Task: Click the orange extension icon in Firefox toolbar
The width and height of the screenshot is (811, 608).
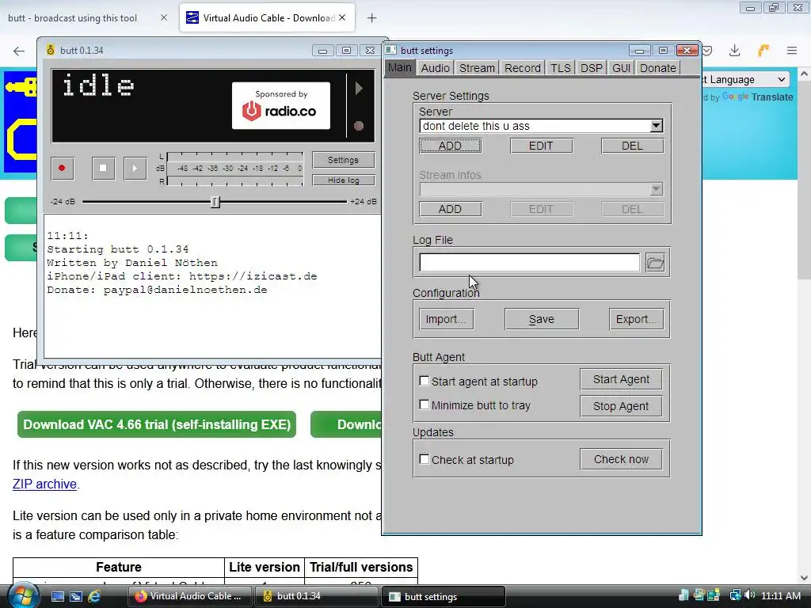Action: click(x=763, y=50)
